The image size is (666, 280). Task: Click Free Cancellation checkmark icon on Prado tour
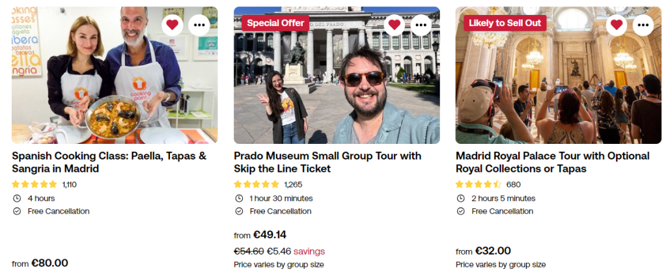(x=239, y=212)
